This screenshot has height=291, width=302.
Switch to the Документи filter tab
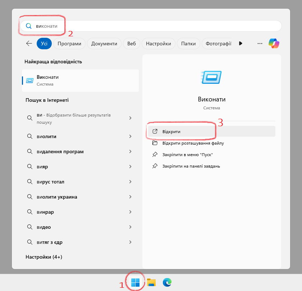click(104, 44)
